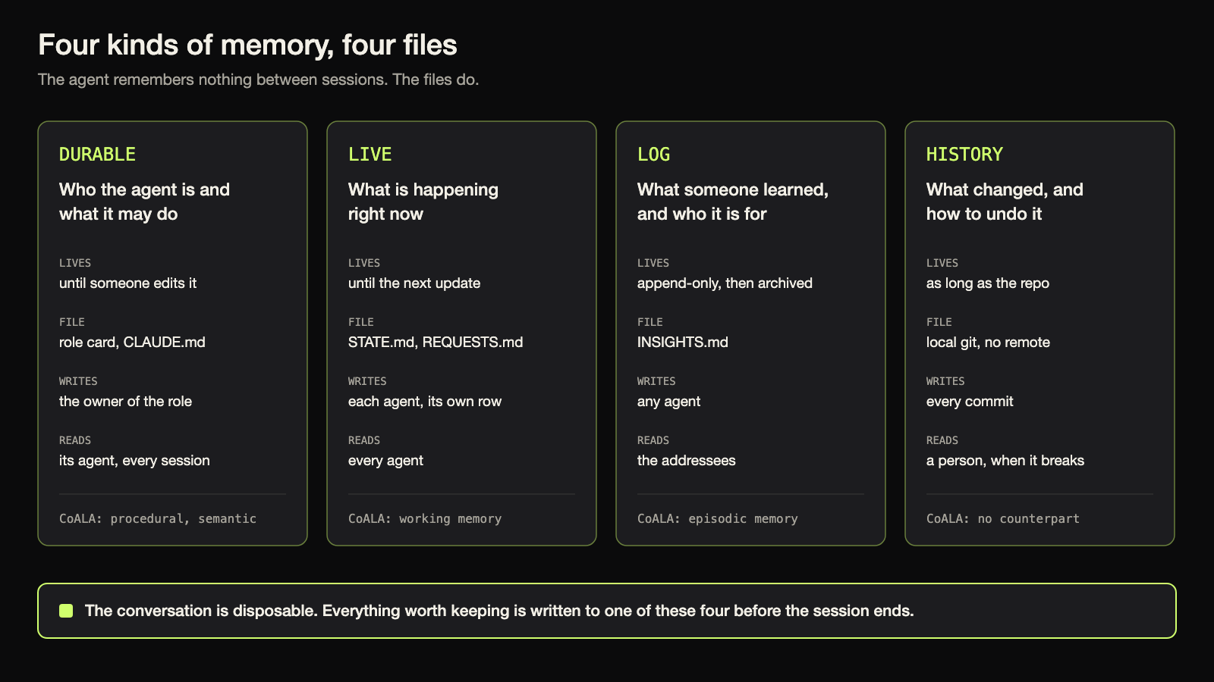
Task: Select 'What someone learned, and who it is for'
Action: point(733,202)
